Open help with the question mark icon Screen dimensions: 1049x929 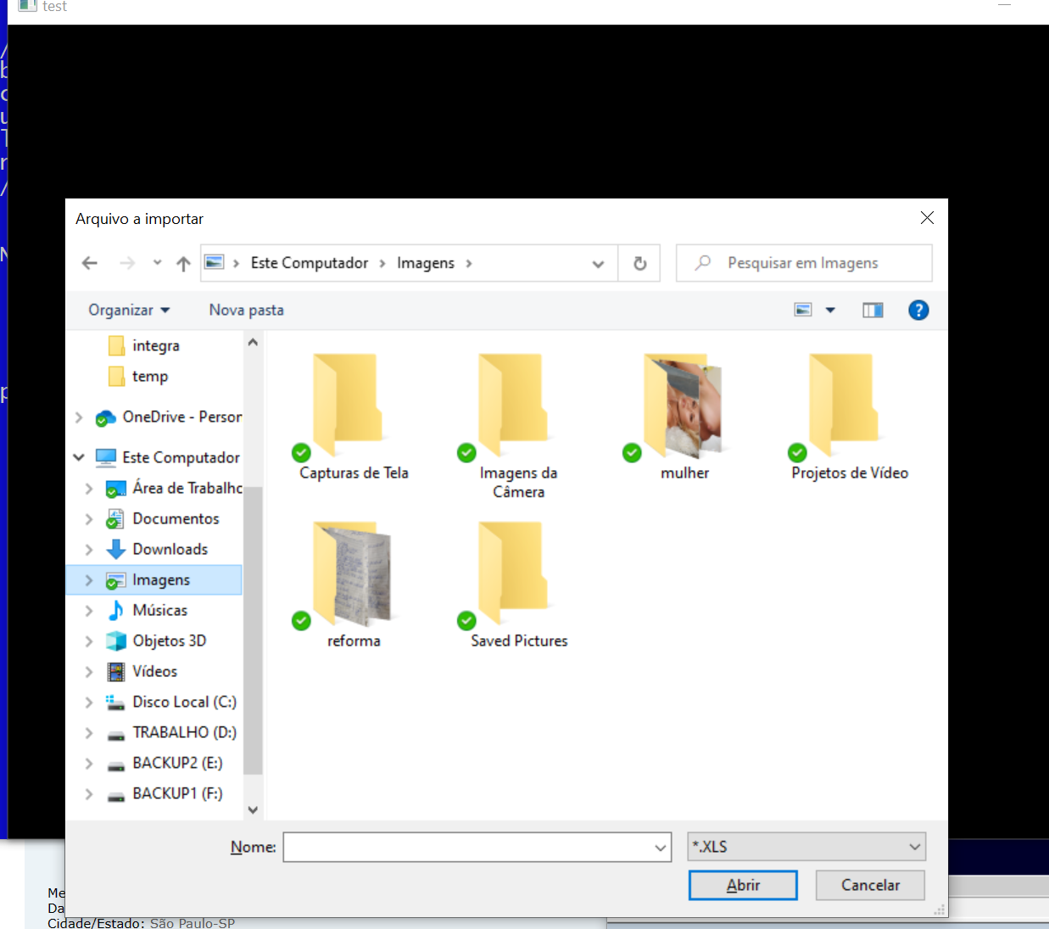[918, 310]
